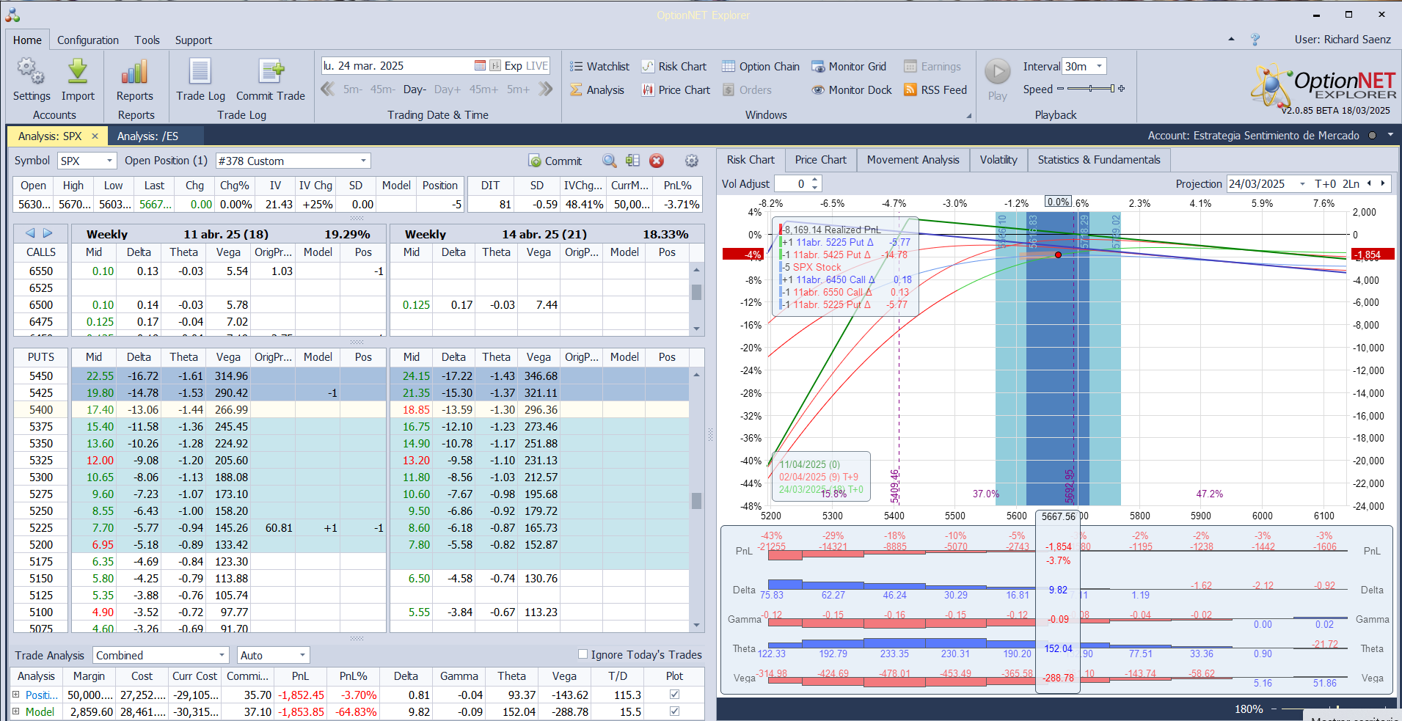Step back one interval with double-left arrow

point(328,89)
